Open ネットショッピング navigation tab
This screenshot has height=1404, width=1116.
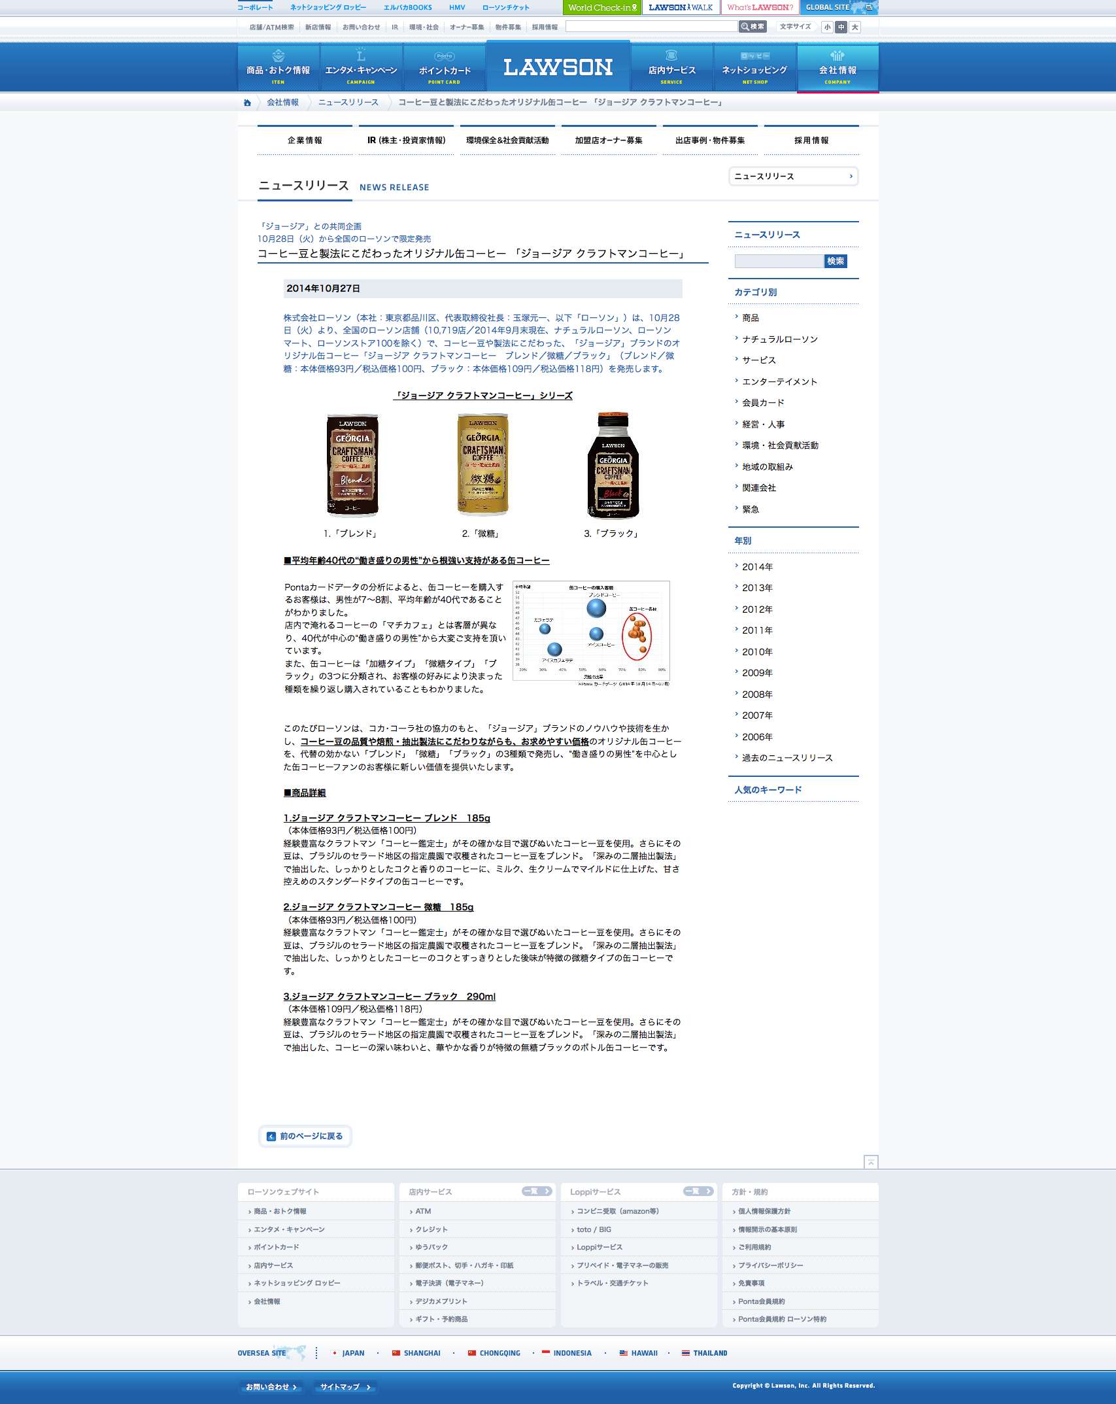754,68
